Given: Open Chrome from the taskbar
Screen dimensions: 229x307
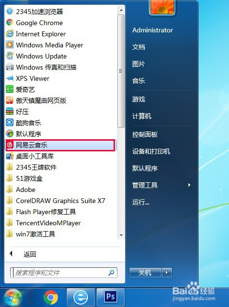Looking at the screenshot, I should (x=51, y=297).
